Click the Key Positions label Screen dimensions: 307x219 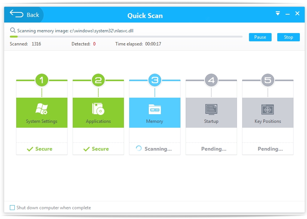[268, 121]
